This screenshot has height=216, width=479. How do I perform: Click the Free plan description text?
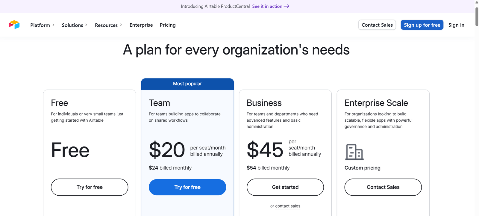point(87,117)
